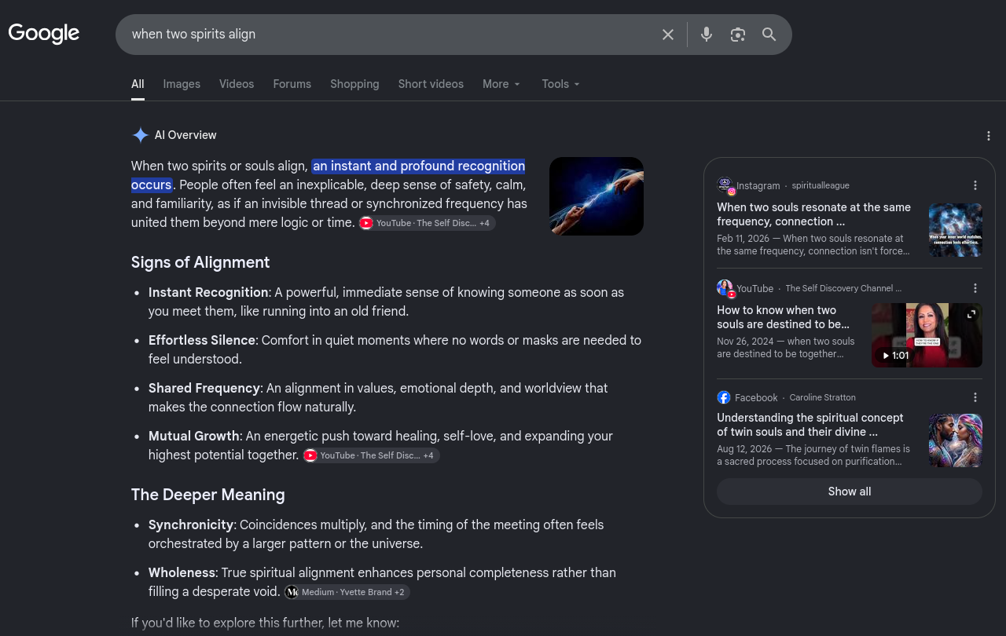
Task: Click the Instagram source icon
Action: point(725,185)
